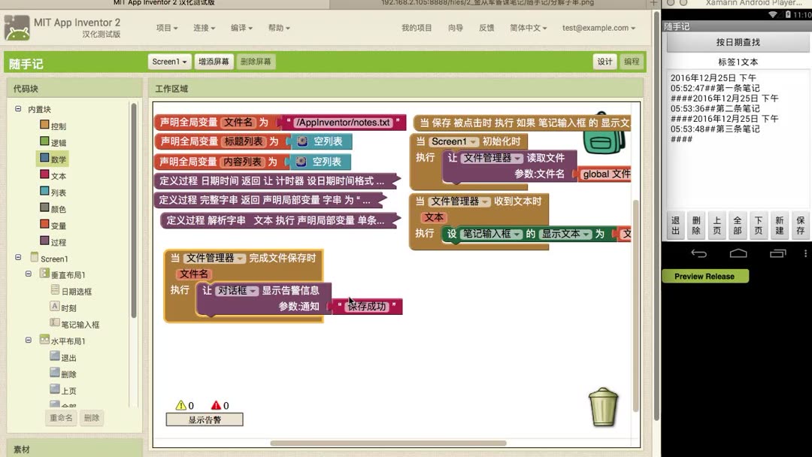
Task: Switch to the 设计 designer view
Action: click(605, 62)
